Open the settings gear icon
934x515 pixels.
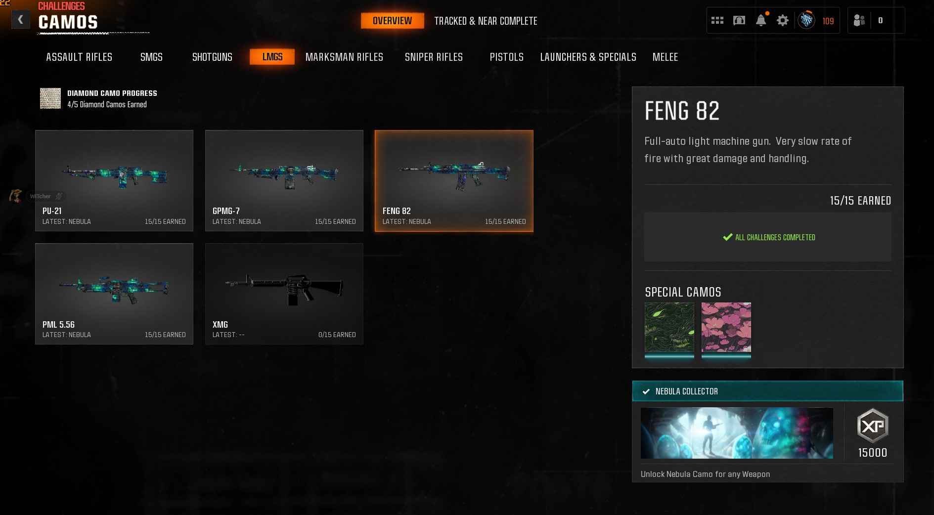782,20
